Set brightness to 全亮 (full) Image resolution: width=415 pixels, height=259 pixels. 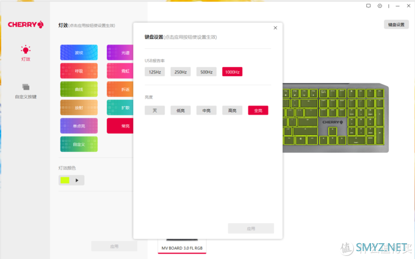258,110
